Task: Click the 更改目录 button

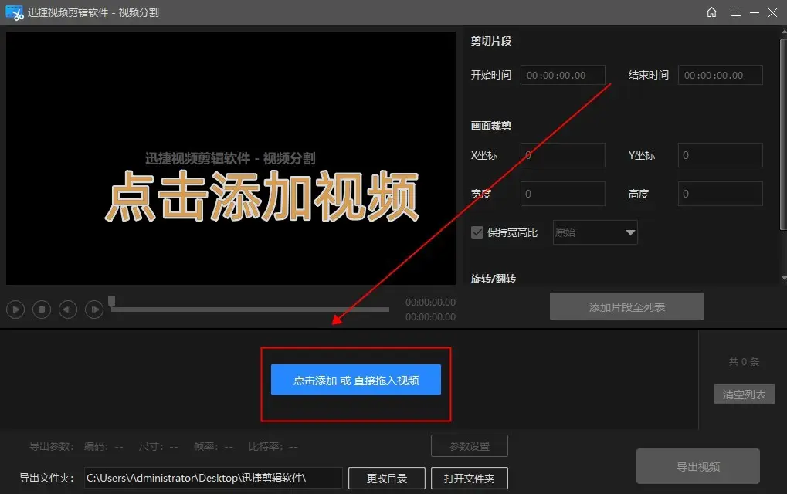Action: coord(386,479)
